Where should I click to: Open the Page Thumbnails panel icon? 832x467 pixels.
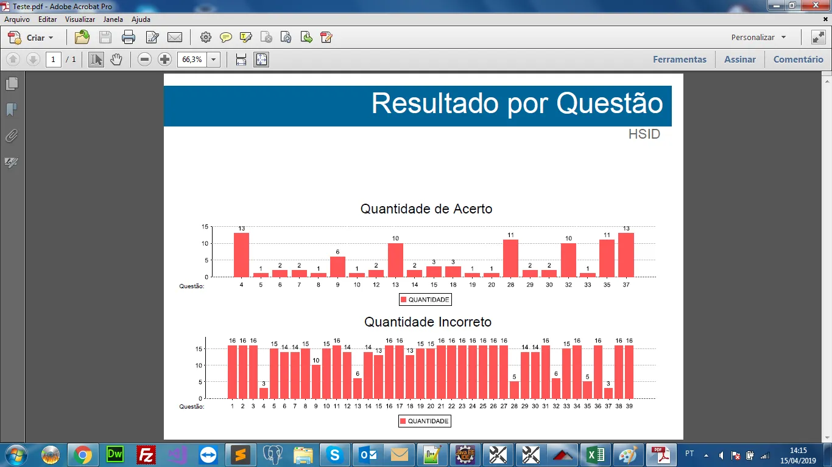12,83
